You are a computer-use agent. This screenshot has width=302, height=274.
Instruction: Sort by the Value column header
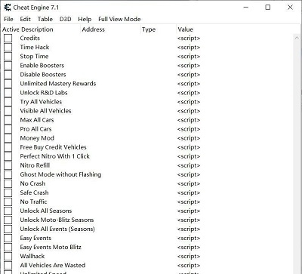(x=185, y=29)
